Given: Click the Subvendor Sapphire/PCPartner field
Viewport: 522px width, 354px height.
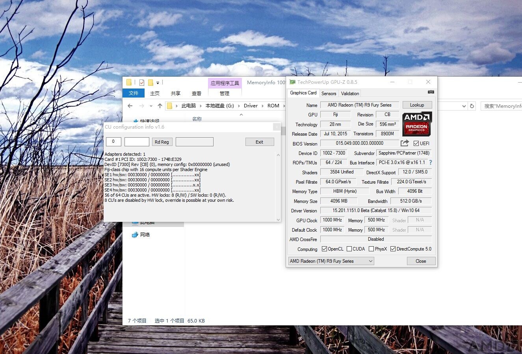Looking at the screenshot, I should point(404,153).
